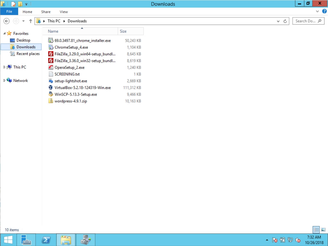Image resolution: width=328 pixels, height=246 pixels.
Task: Click This PC in the address bar
Action: (x=54, y=21)
